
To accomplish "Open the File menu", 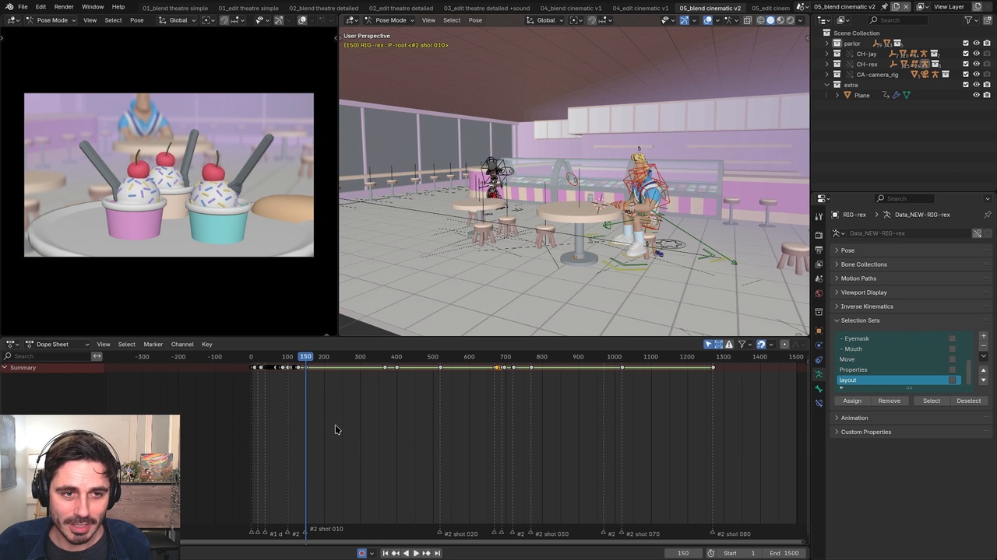I will [x=23, y=7].
